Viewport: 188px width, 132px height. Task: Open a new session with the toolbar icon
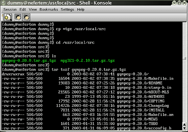[8, 17]
